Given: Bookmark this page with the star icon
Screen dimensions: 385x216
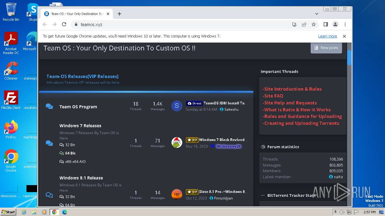Looking at the screenshot, I should 314,24.
